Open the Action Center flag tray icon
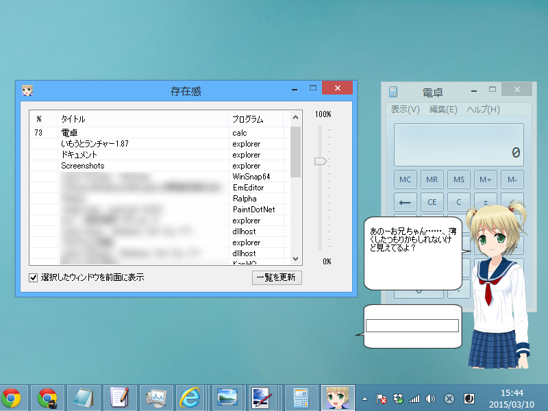The image size is (548, 411). [381, 399]
